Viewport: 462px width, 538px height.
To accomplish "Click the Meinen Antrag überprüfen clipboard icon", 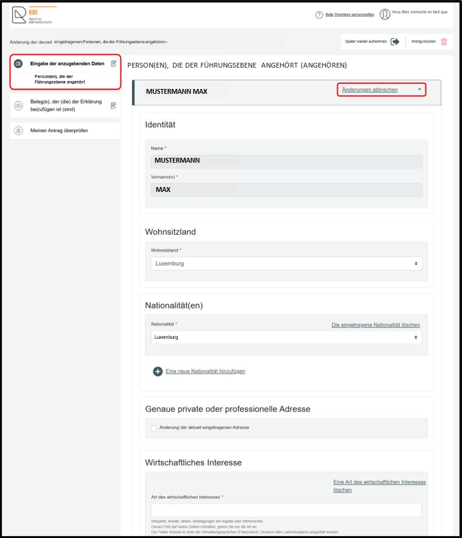I will [18, 131].
